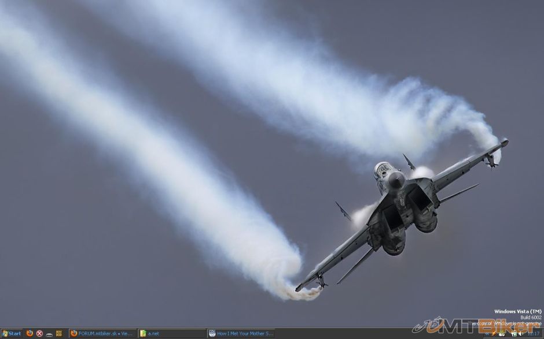Screen dimensions: 544x339
Task: Switch to the FORUM.mtbiker.sk Firefox window
Action: click(x=102, y=333)
